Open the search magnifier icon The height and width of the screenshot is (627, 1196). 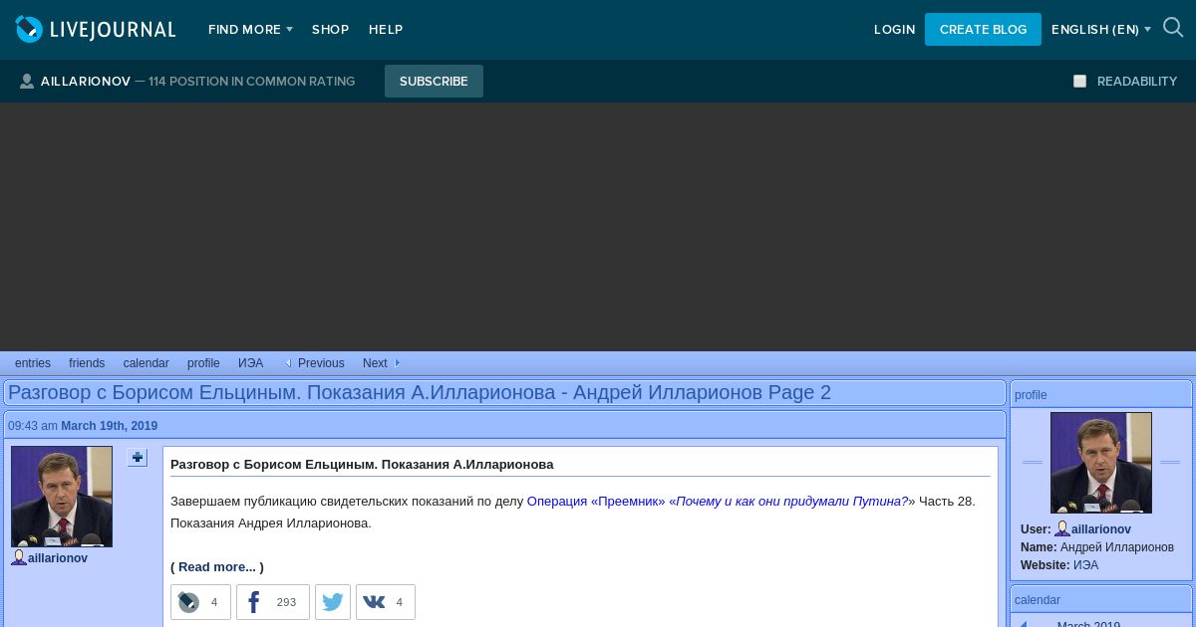(x=1173, y=29)
